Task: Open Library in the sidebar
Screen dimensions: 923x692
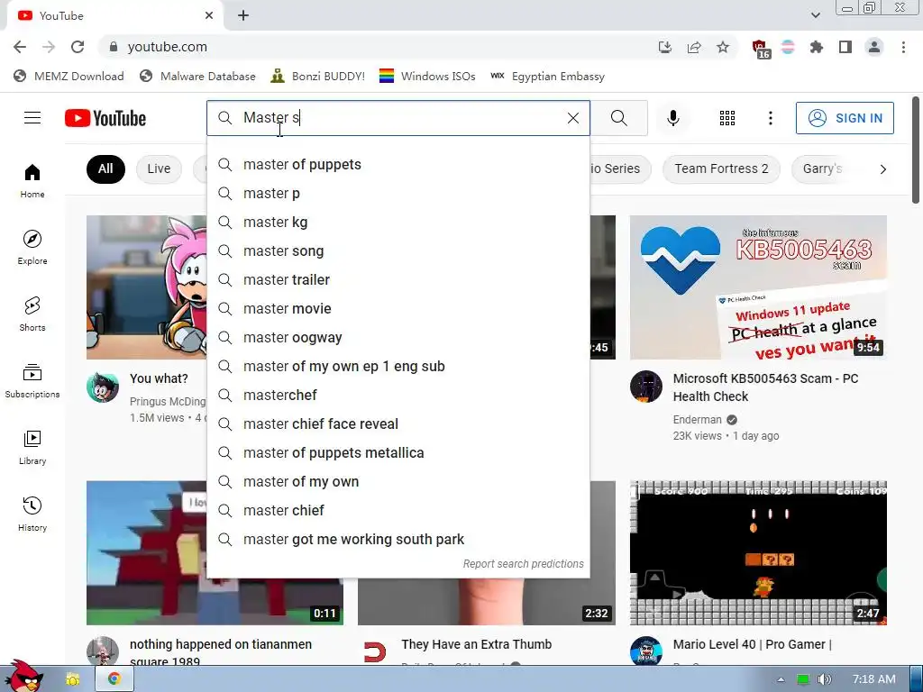Action: point(32,447)
